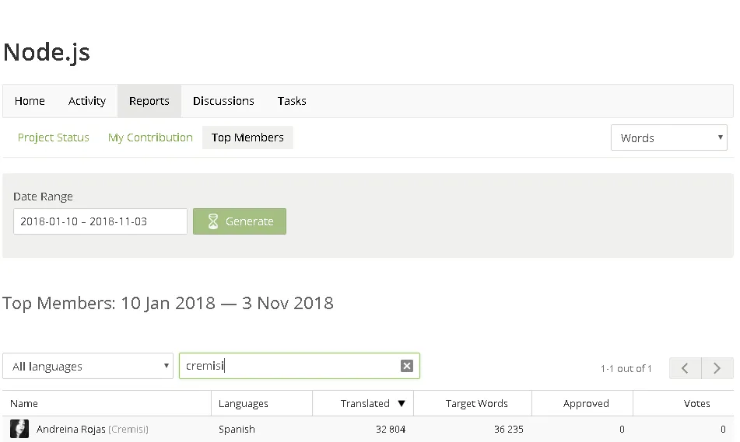Clear the cremisi search field

click(x=407, y=366)
